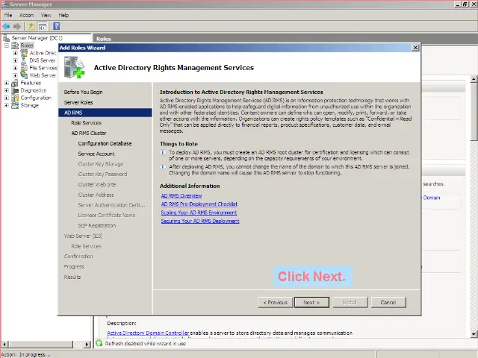Click the tree pane scroll left arrow
This screenshot has height=358, width=478.
click(4, 345)
